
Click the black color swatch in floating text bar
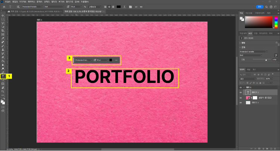111,60
